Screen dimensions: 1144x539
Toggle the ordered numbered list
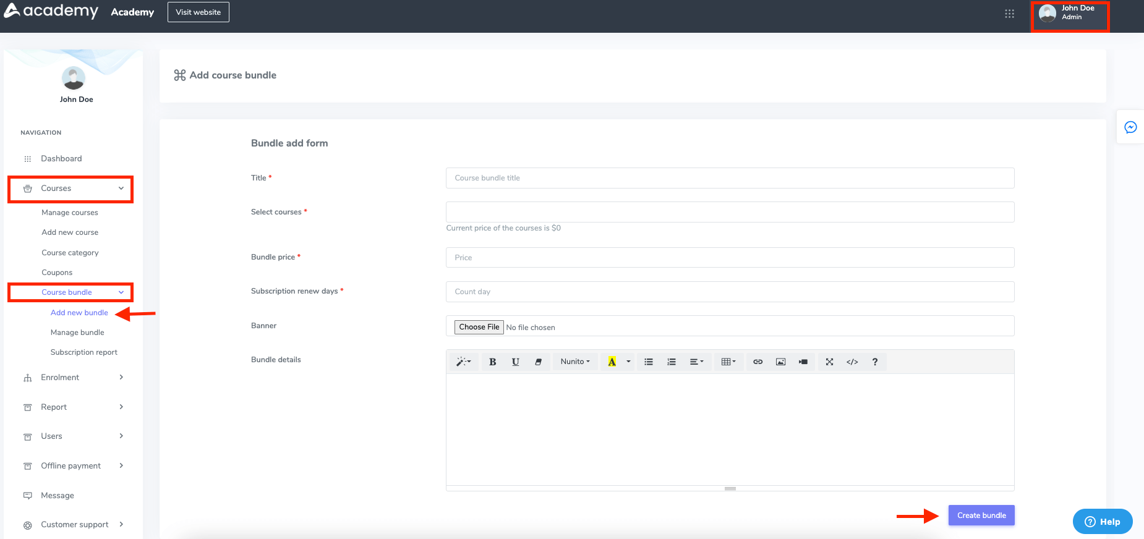[671, 362]
